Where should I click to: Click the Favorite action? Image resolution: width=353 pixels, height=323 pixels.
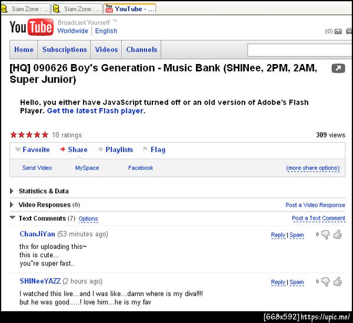tap(36, 150)
